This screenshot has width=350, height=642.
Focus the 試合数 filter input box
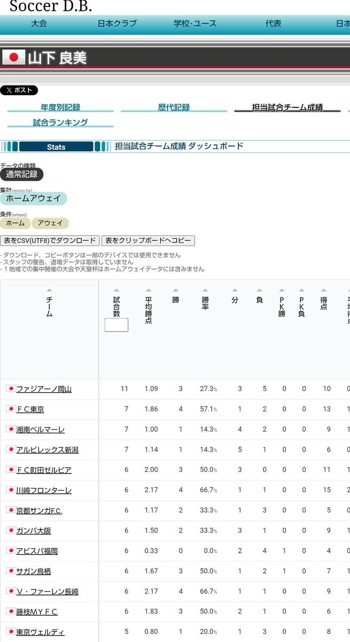click(116, 325)
